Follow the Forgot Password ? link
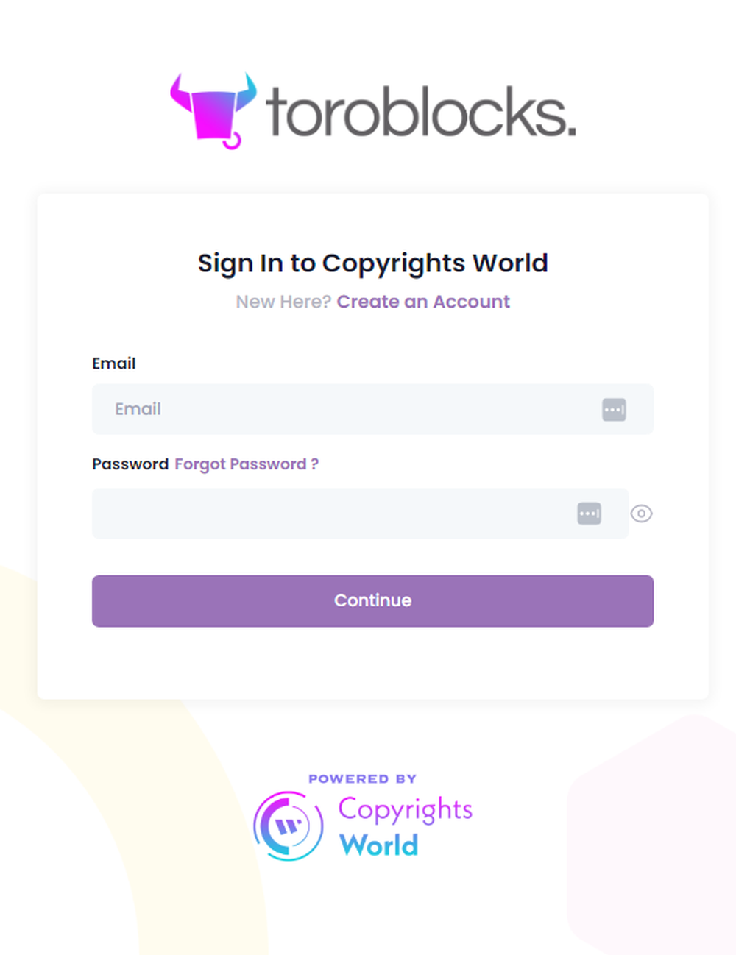 pyautogui.click(x=247, y=464)
